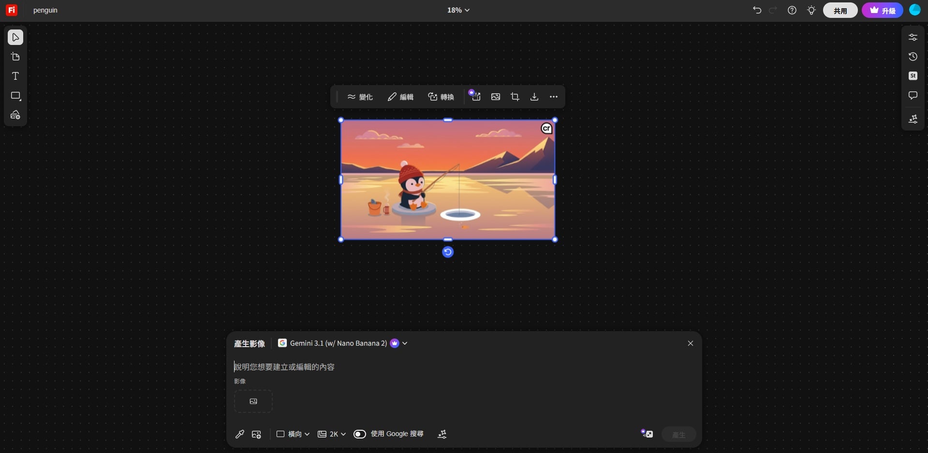Open the 2K resolution dropdown
This screenshot has width=928, height=453.
pos(332,434)
